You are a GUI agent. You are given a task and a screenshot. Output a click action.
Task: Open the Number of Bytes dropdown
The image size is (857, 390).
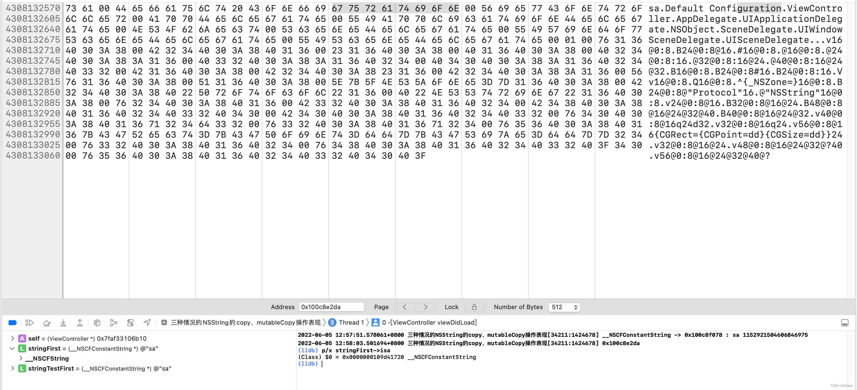click(564, 307)
